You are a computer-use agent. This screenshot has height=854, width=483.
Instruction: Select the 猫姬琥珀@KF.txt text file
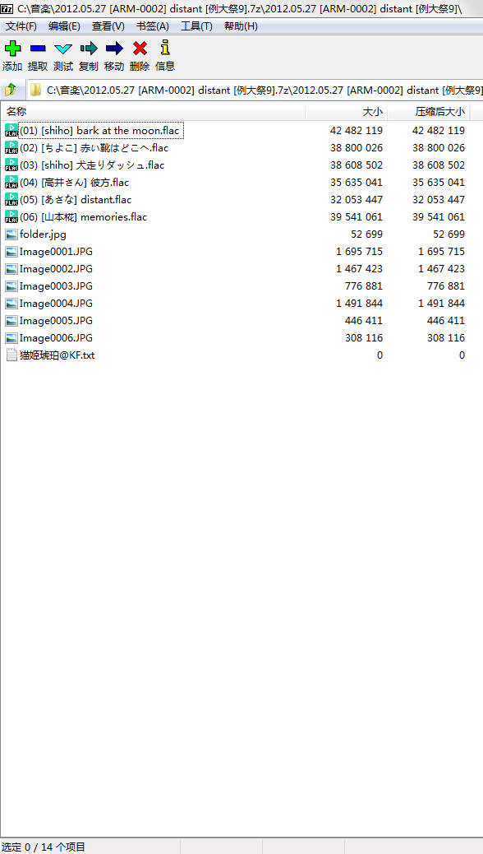(57, 355)
